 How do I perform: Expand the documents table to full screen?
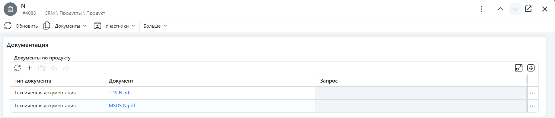[519, 68]
